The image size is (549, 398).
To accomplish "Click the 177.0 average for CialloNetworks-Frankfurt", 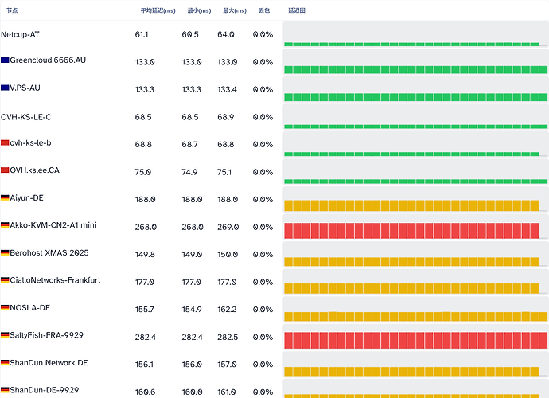I will [x=144, y=282].
